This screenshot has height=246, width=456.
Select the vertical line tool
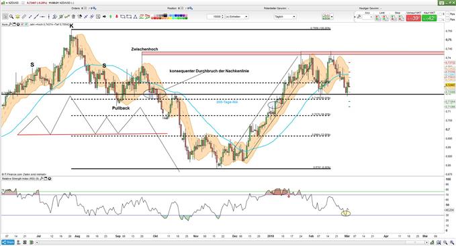[x=49, y=17]
